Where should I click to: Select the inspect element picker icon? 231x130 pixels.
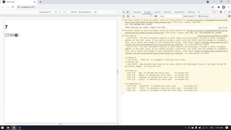(124, 12)
